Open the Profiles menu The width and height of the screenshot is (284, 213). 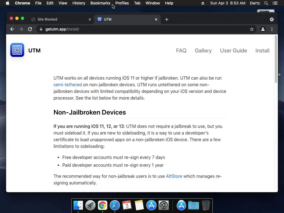(x=122, y=3)
